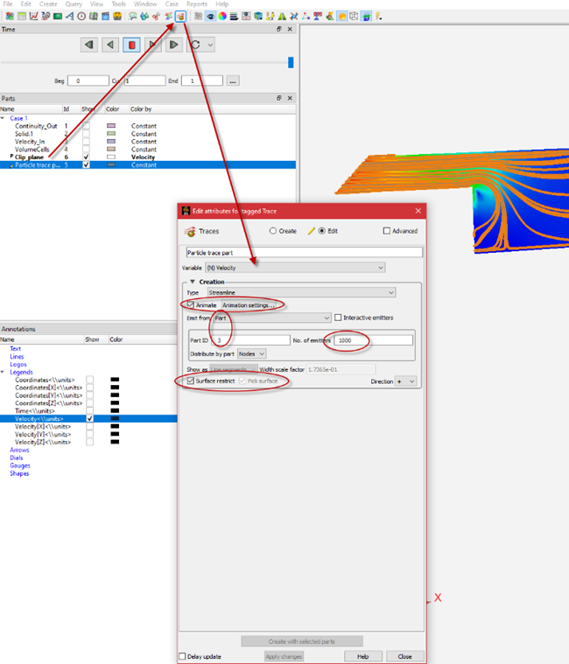Play time animation in reverse
This screenshot has height=664, width=569.
(x=110, y=45)
